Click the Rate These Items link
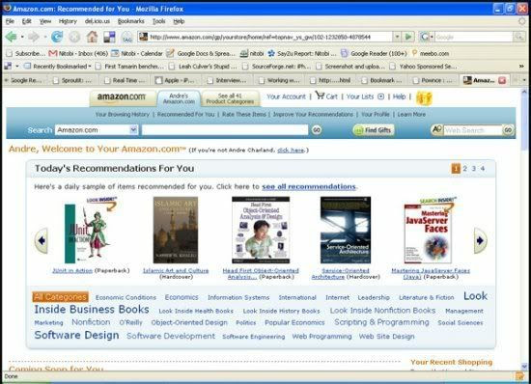Image resolution: width=531 pixels, height=384 pixels. click(x=244, y=115)
